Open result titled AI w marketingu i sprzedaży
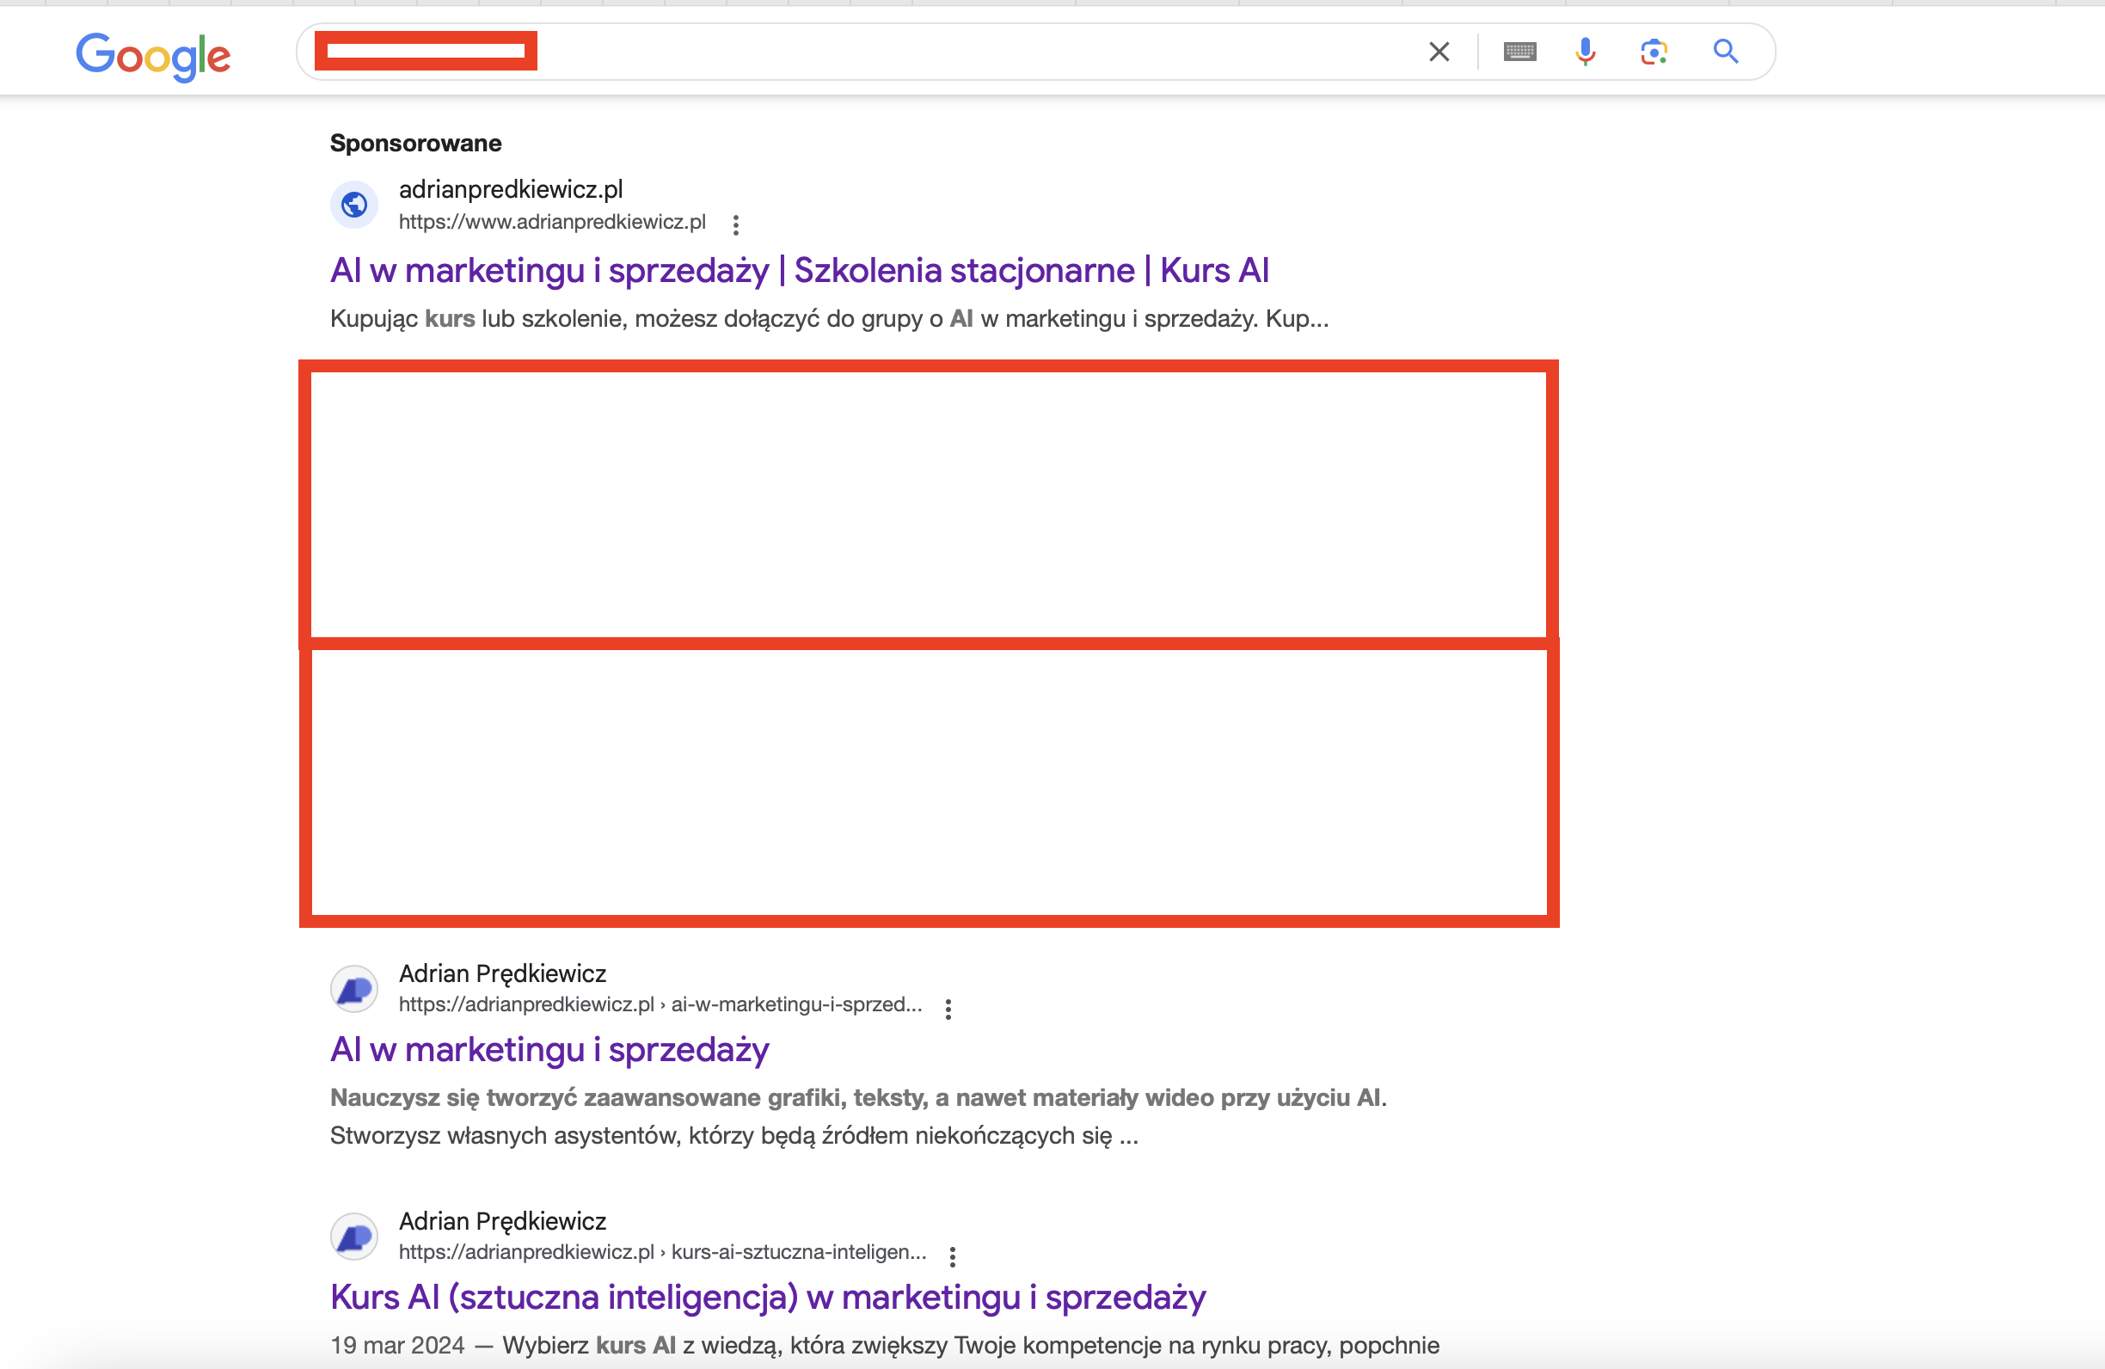This screenshot has width=2105, height=1369. tap(549, 1050)
